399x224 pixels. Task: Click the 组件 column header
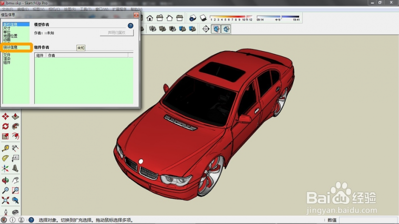[40, 55]
